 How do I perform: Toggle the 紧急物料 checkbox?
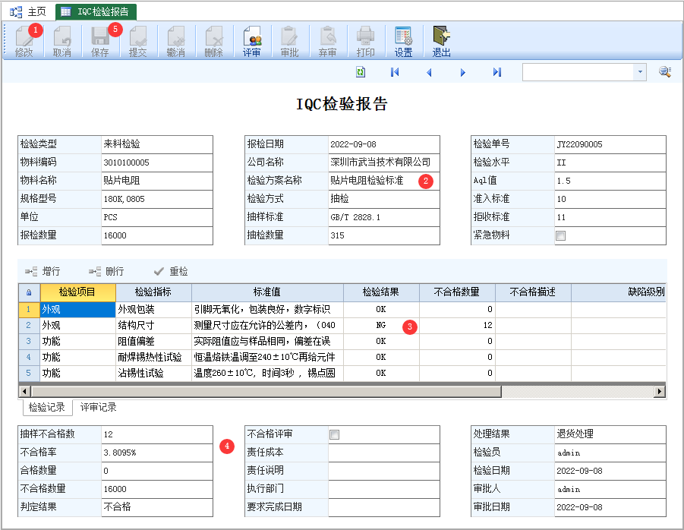[x=560, y=235]
